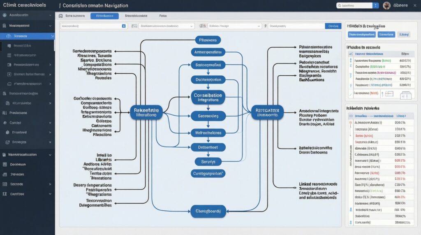
Task: Open the fourth tab labeled Pales
Action: point(163,16)
